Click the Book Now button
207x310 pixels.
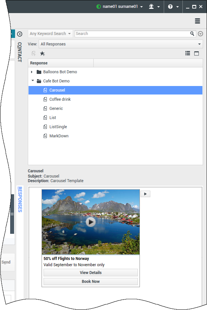coord(91,282)
